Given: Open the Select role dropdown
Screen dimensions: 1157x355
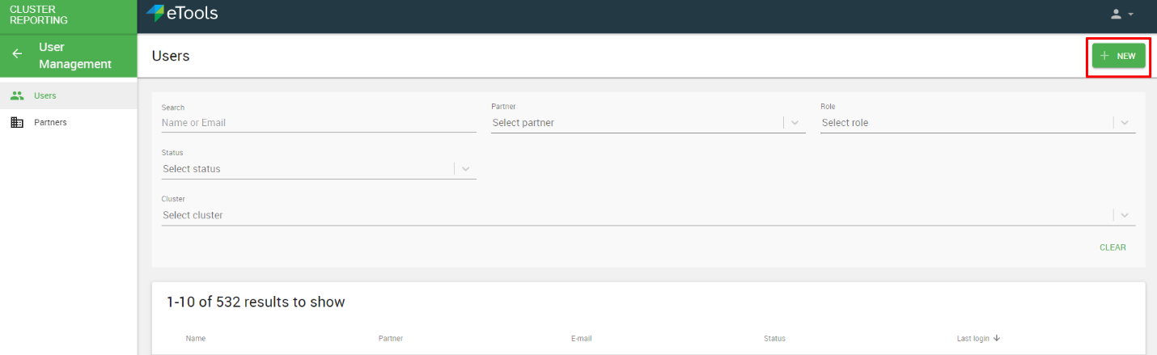Looking at the screenshot, I should coord(977,123).
